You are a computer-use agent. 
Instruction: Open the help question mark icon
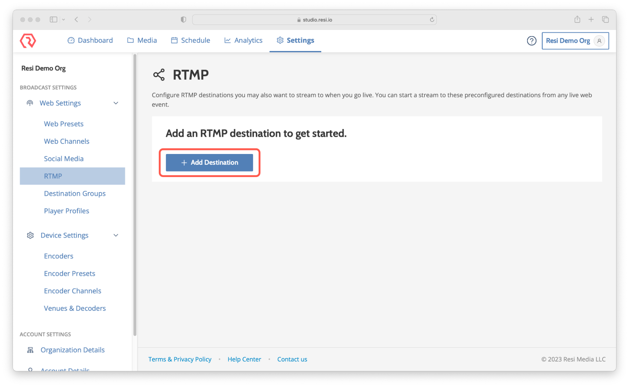click(531, 41)
